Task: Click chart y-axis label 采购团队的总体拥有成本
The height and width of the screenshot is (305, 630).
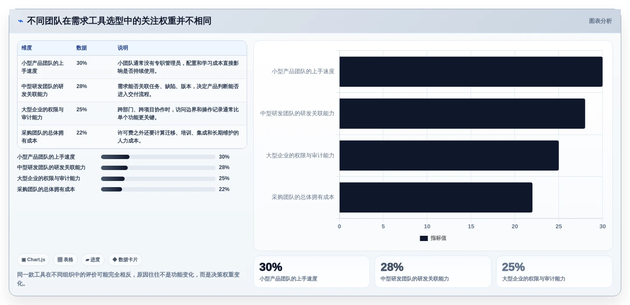Action: coord(303,197)
